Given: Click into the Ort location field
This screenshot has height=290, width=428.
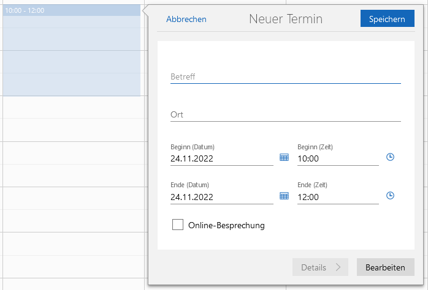Looking at the screenshot, I should pos(285,114).
